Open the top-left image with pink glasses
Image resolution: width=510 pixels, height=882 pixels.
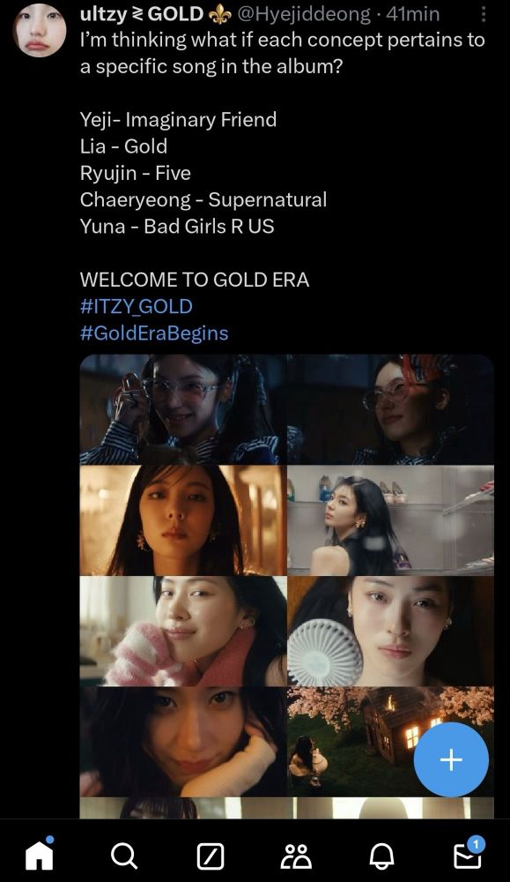coord(183,409)
